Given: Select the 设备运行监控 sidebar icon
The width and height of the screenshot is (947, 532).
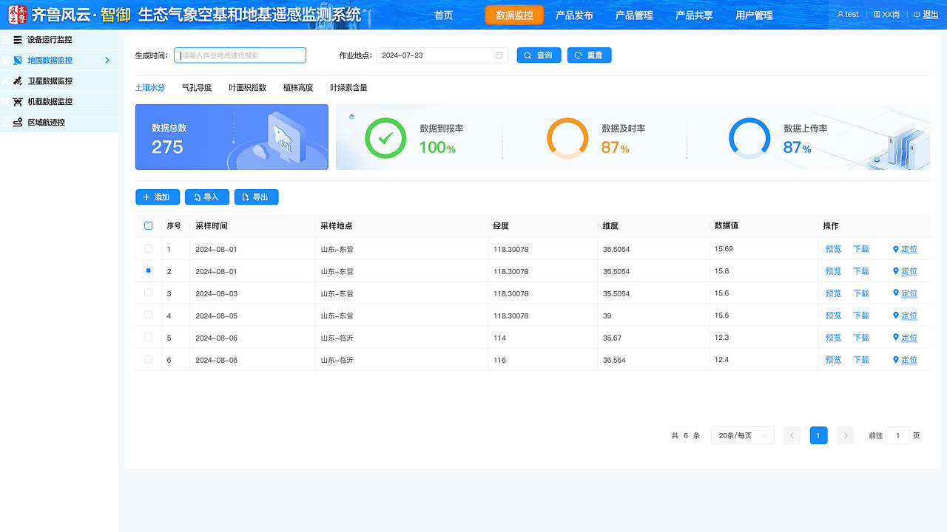Looking at the screenshot, I should pyautogui.click(x=18, y=41).
